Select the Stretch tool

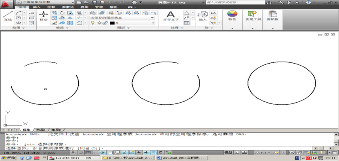(x=70, y=13)
